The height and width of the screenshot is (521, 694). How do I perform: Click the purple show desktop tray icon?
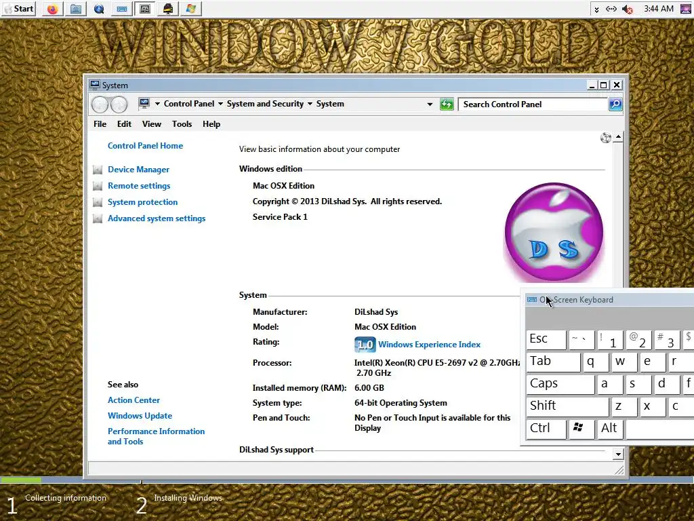pos(685,9)
